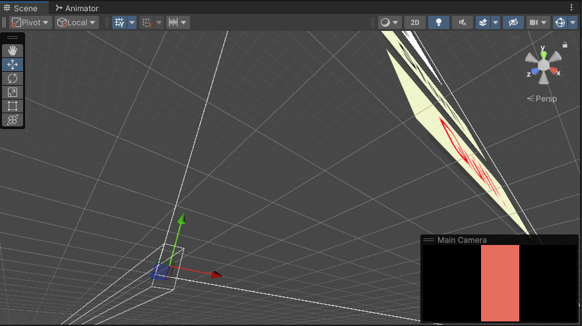Toggle scene effects icon

pos(483,22)
